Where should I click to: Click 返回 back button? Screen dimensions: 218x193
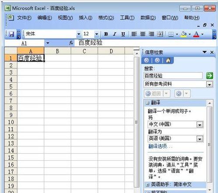click(x=153, y=93)
